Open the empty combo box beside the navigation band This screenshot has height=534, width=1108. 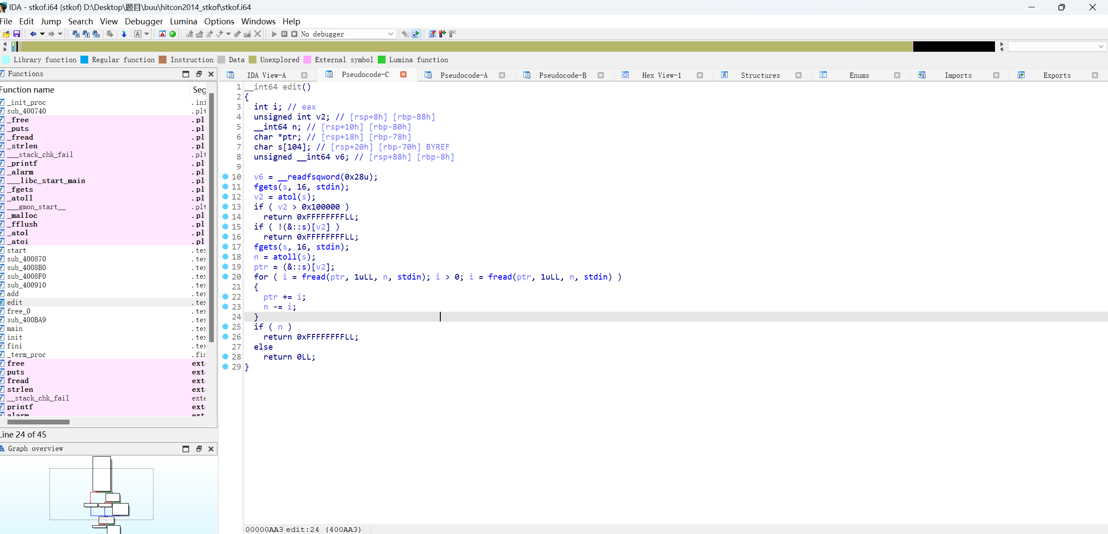[1057, 47]
